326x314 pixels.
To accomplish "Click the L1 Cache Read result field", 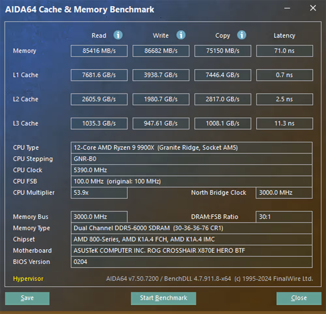I will coord(99,75).
